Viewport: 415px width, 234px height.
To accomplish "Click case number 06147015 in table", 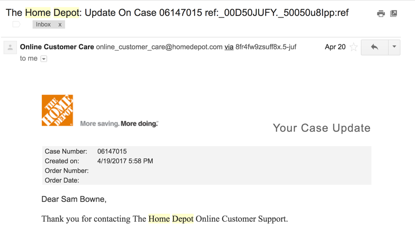I will click(x=112, y=151).
